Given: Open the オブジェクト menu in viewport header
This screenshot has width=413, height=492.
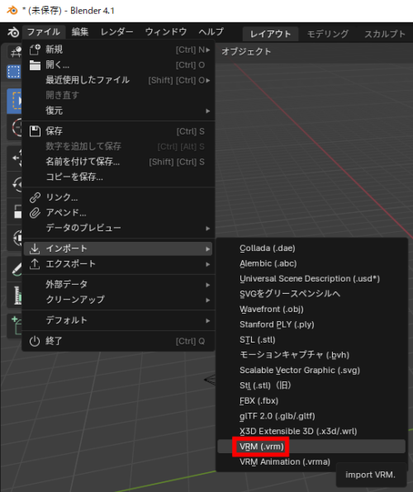Looking at the screenshot, I should [246, 51].
